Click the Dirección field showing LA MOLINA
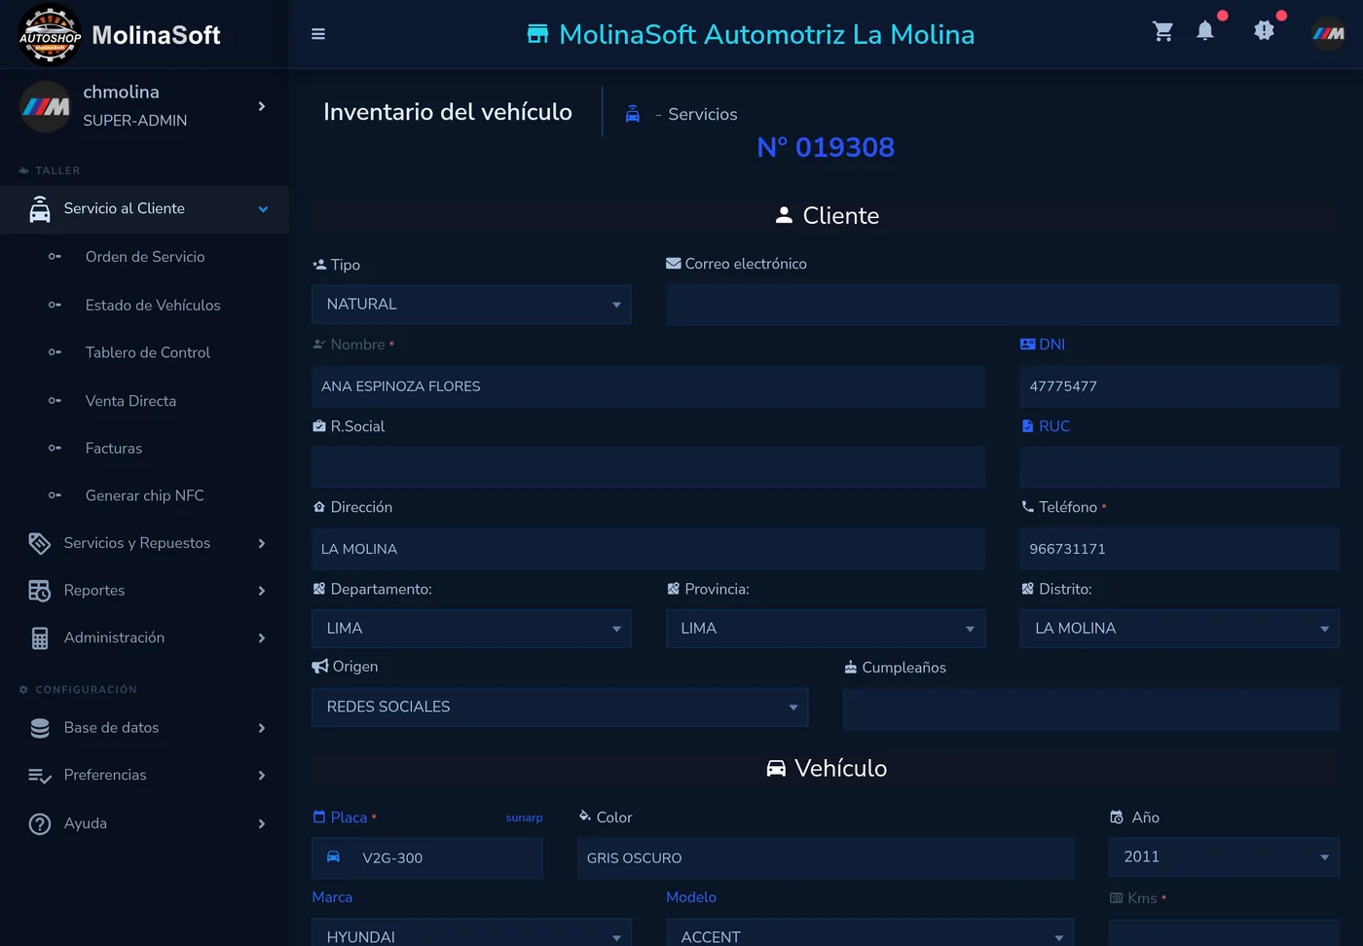This screenshot has height=946, width=1363. [648, 549]
